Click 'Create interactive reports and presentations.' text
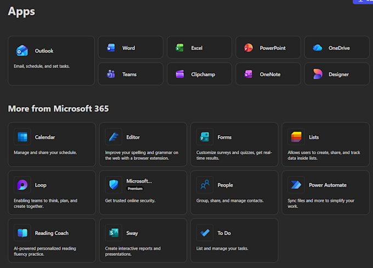 click(133, 252)
